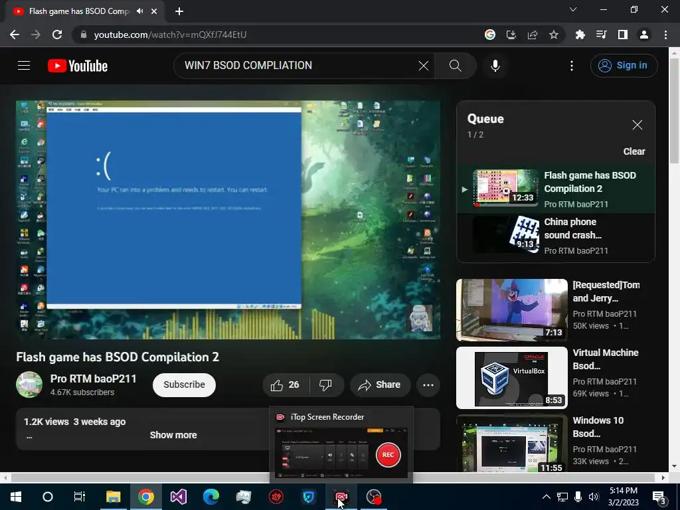The image size is (680, 510).
Task: Open Visual Studio from taskbar
Action: [178, 497]
